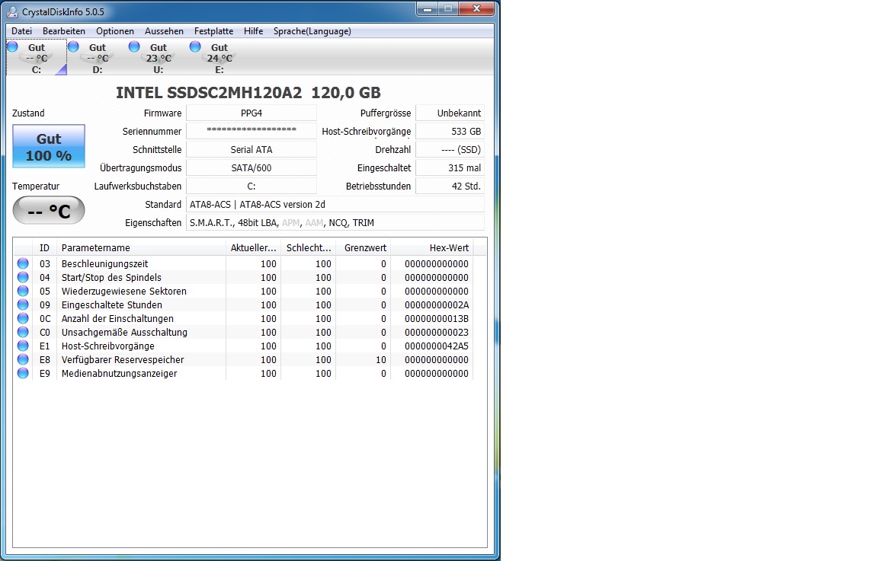This screenshot has height=561, width=878.
Task: Click the Schnittstelle field Serial ATA
Action: click(x=252, y=149)
